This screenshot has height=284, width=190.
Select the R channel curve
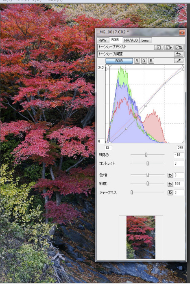(x=137, y=61)
